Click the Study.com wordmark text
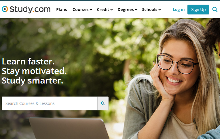 [x=30, y=9]
